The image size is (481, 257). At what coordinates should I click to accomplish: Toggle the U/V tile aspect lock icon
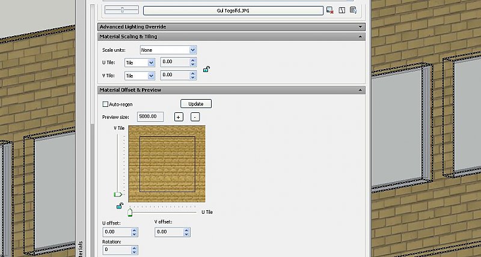pos(206,69)
